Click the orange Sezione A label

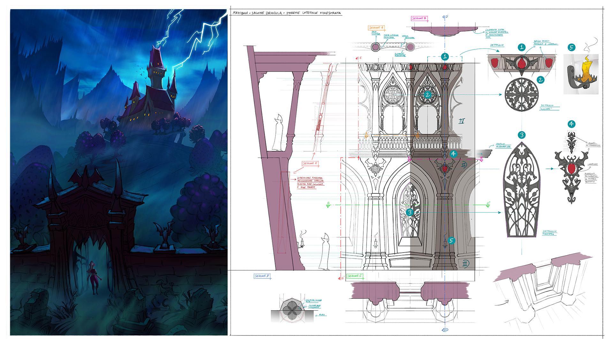pos(376,28)
